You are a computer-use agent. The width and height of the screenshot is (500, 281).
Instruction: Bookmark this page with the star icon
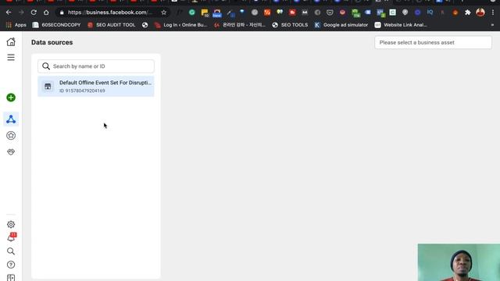click(163, 12)
